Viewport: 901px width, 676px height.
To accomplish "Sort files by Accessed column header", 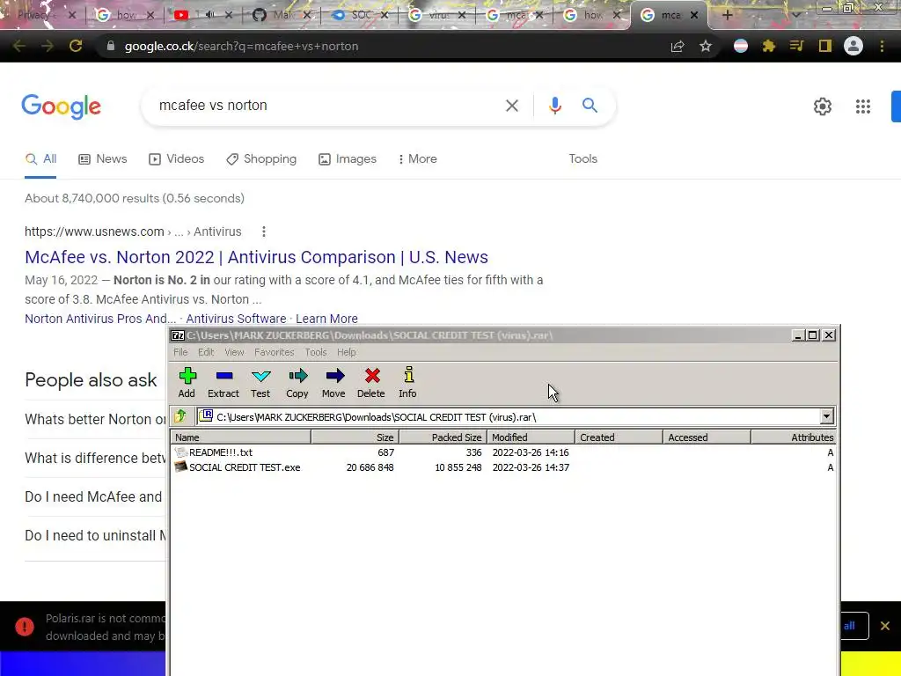I will [x=707, y=437].
